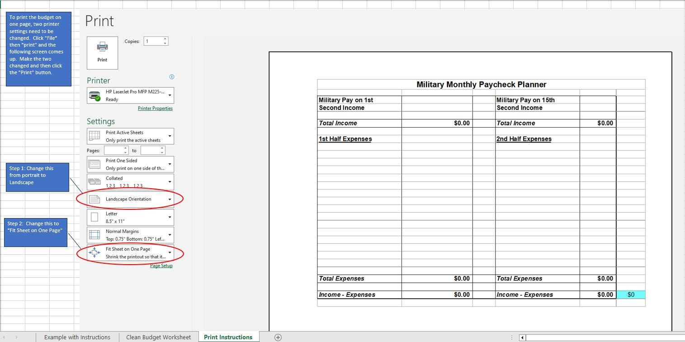Open the scaling options dropdown

(170, 252)
